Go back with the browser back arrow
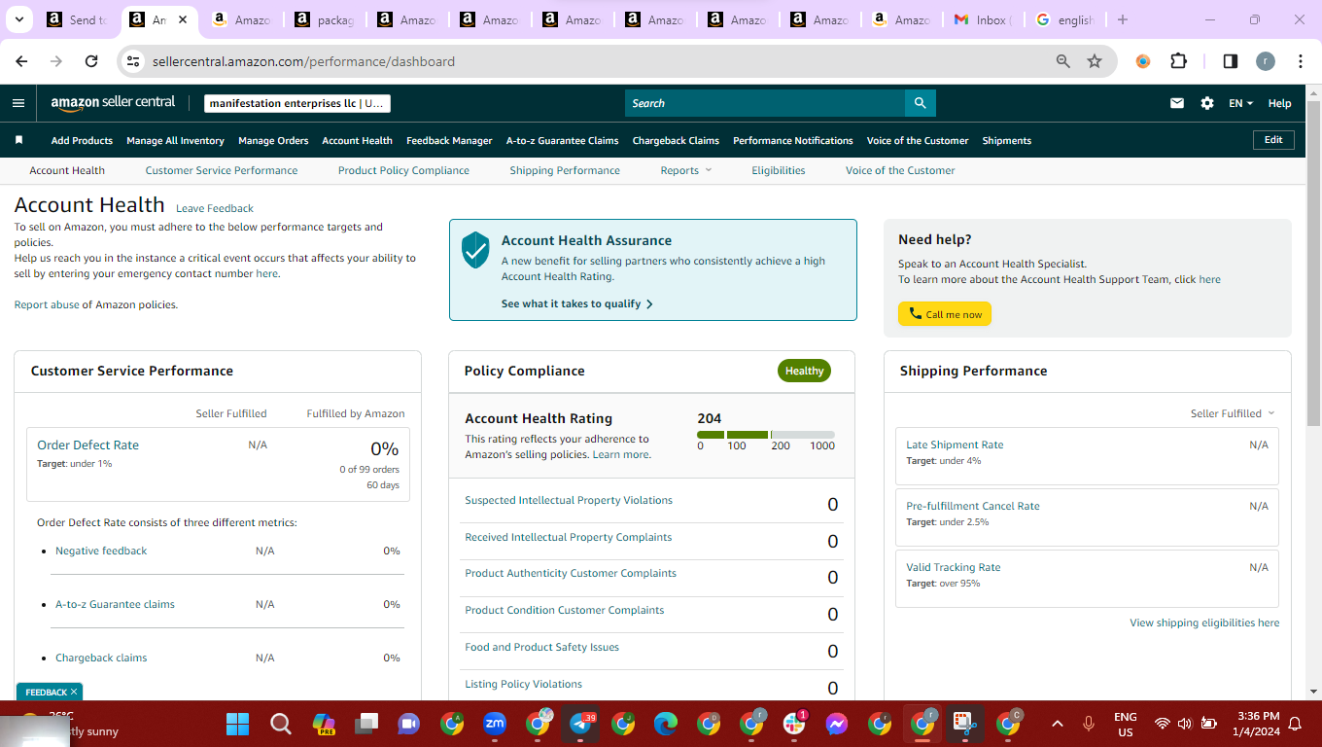This screenshot has width=1322, height=747. (x=21, y=61)
